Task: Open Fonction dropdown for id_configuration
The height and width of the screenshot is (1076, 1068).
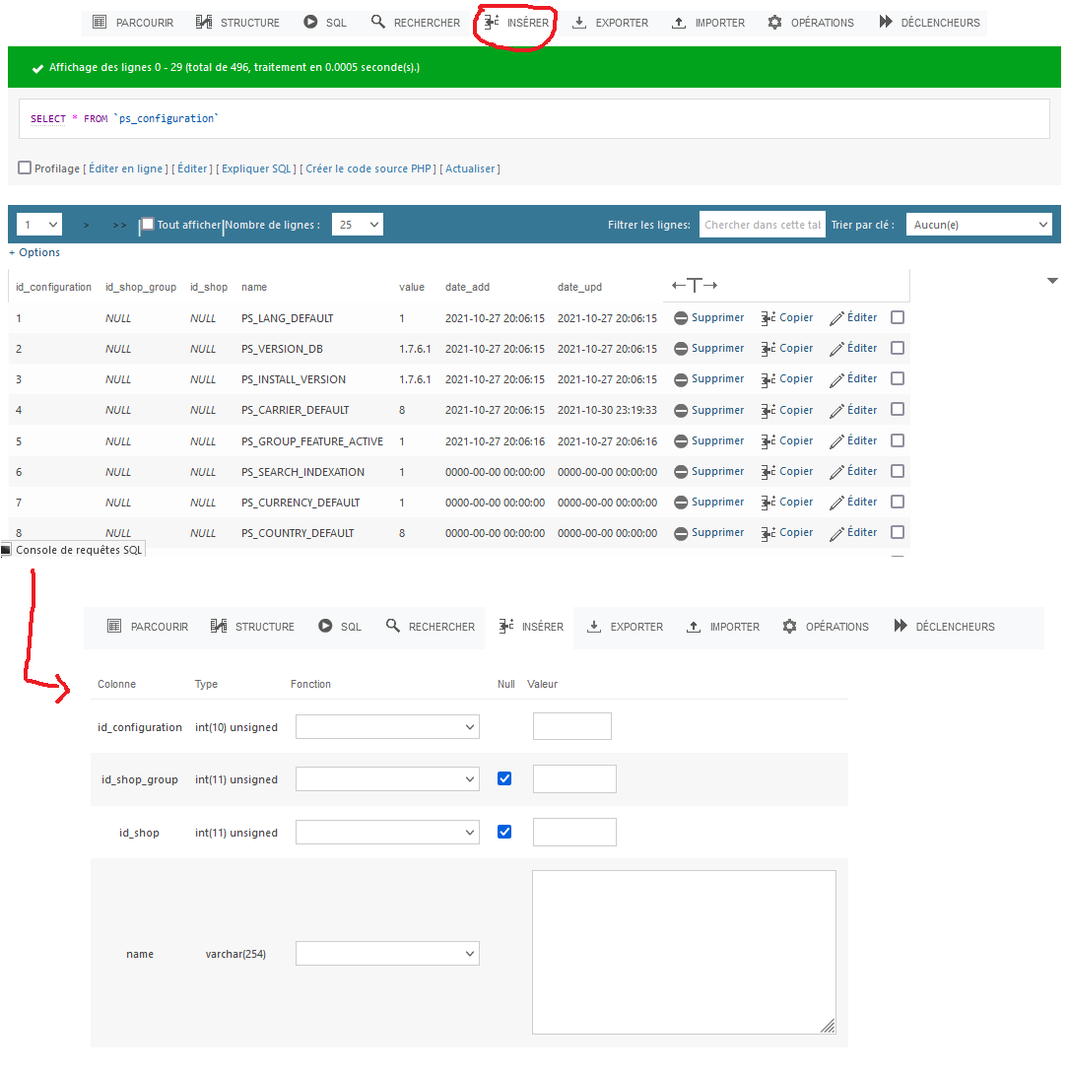Action: (387, 727)
